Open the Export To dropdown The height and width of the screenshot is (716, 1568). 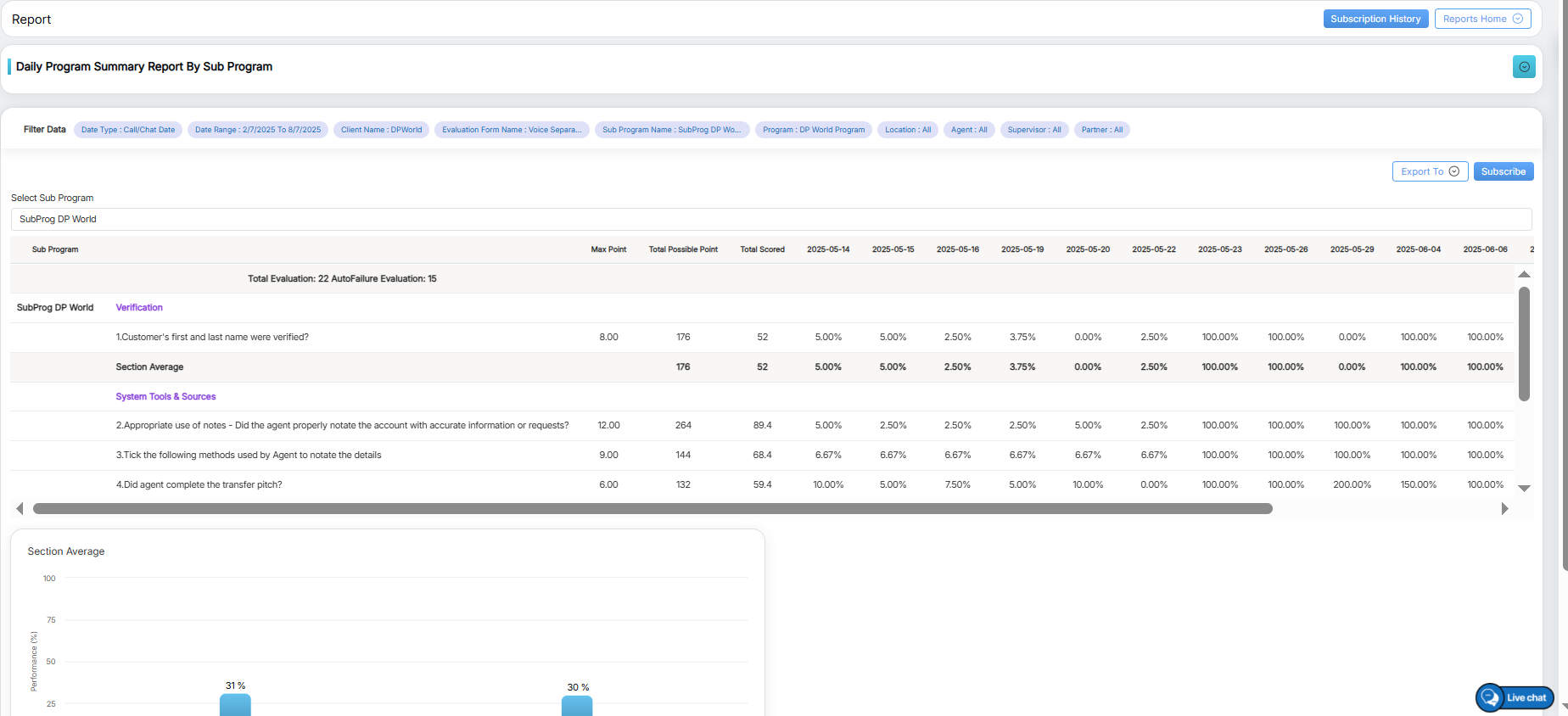tap(1430, 171)
